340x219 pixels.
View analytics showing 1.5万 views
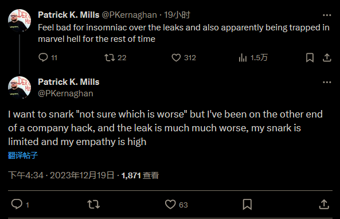[x=253, y=58]
